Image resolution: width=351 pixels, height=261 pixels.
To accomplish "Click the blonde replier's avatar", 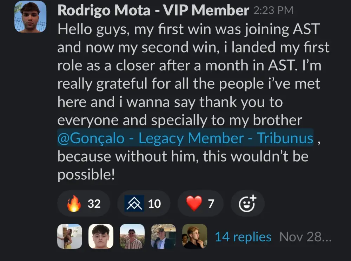I will coord(194,236).
